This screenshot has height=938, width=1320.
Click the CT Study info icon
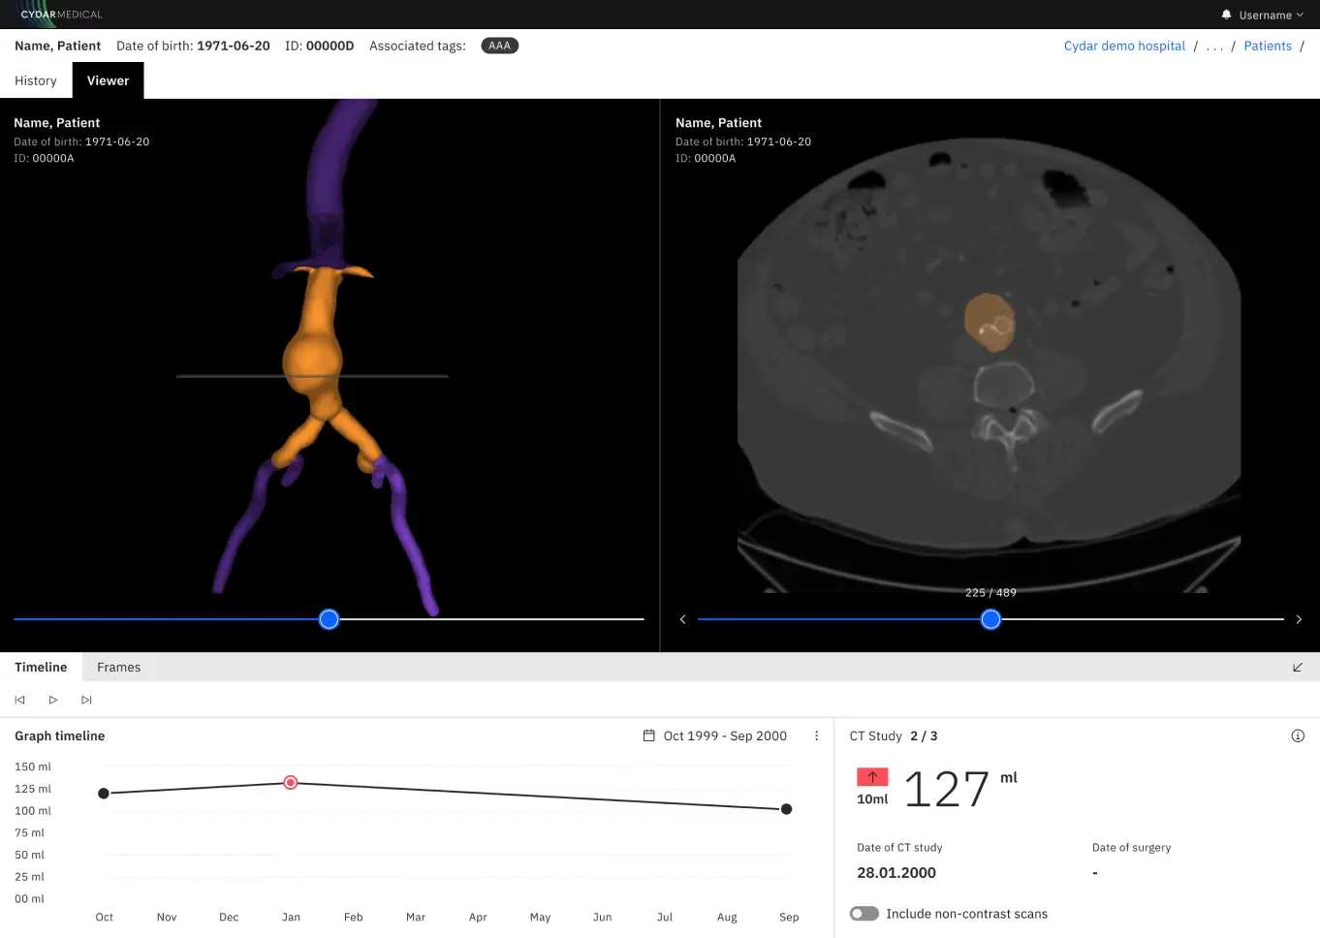click(x=1298, y=735)
